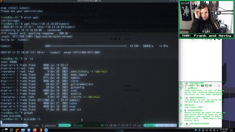This screenshot has width=235, height=132.
Task: Open the notifications panel icon
Action: 231,130
